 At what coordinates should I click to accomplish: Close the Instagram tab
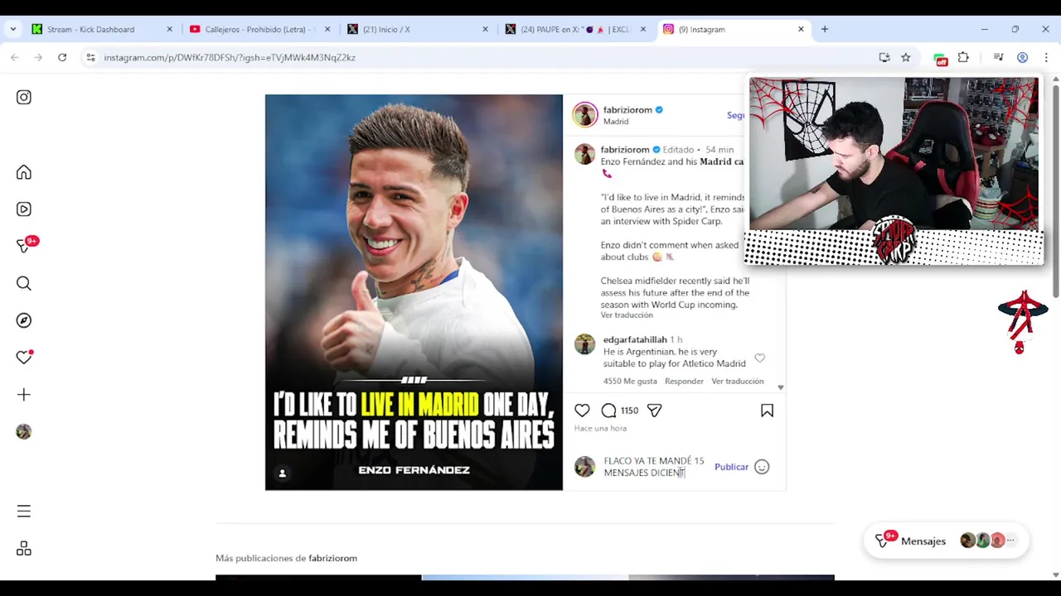pyautogui.click(x=801, y=29)
